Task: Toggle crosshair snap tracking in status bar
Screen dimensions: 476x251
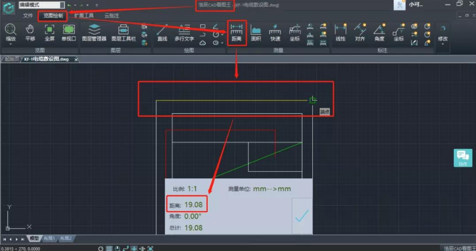Action: [x=134, y=248]
